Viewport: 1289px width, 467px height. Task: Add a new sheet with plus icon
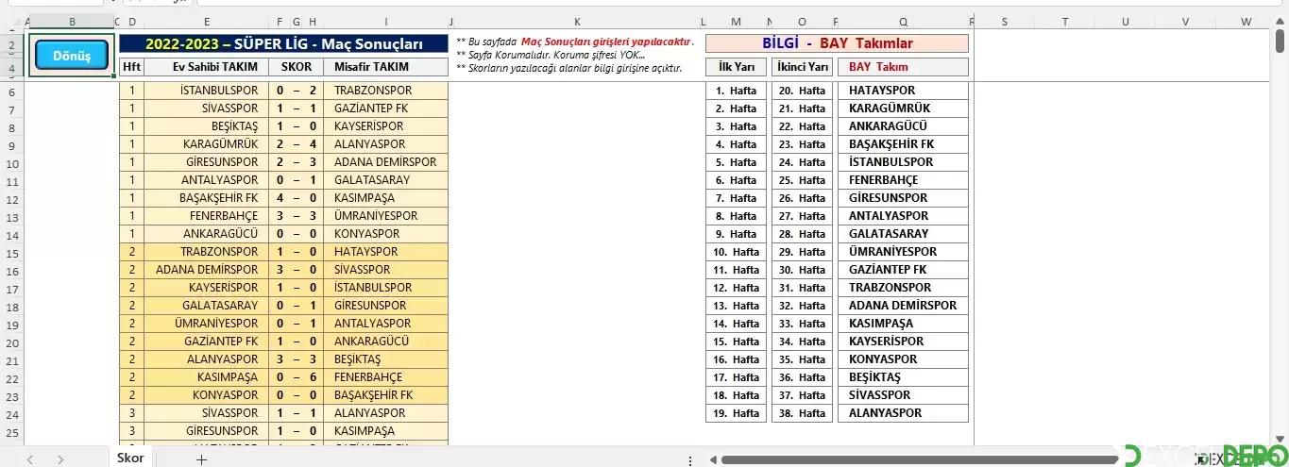(200, 459)
